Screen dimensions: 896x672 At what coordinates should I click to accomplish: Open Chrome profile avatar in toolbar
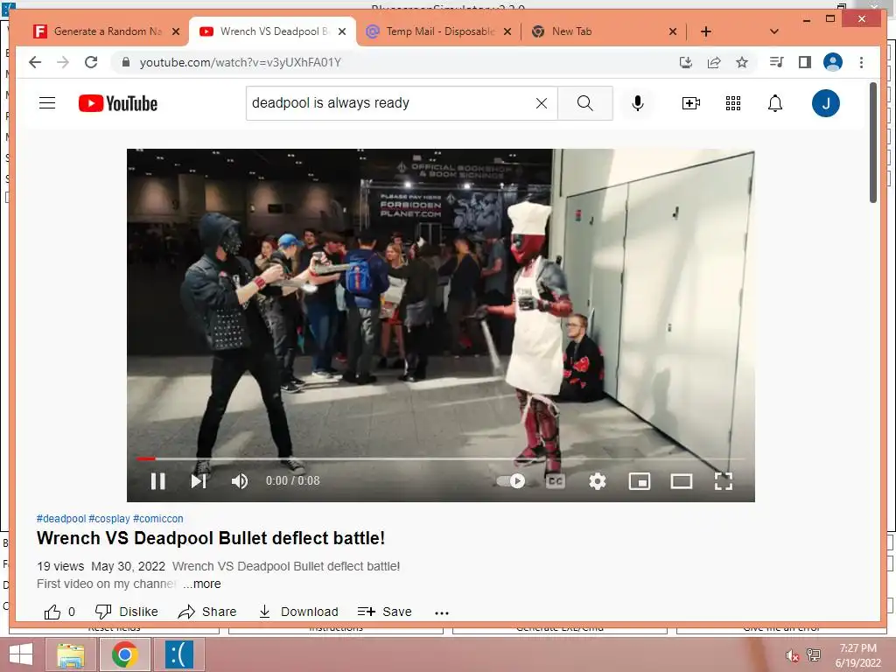[x=833, y=62]
